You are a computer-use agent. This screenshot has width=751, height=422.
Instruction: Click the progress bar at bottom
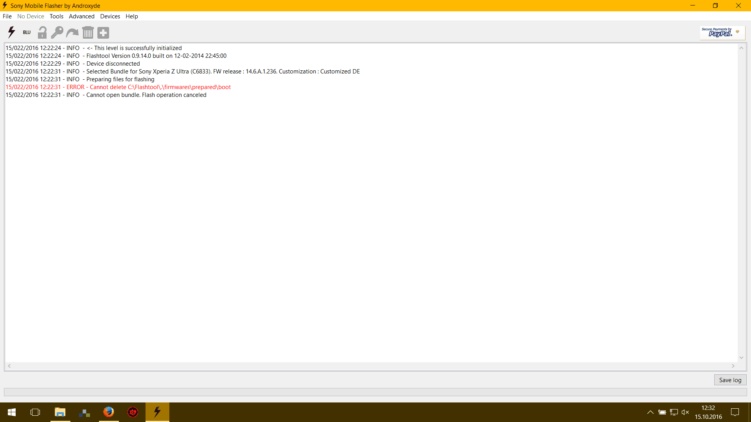pyautogui.click(x=375, y=392)
